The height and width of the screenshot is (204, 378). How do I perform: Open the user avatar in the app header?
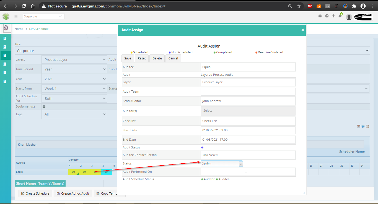pyautogui.click(x=349, y=17)
